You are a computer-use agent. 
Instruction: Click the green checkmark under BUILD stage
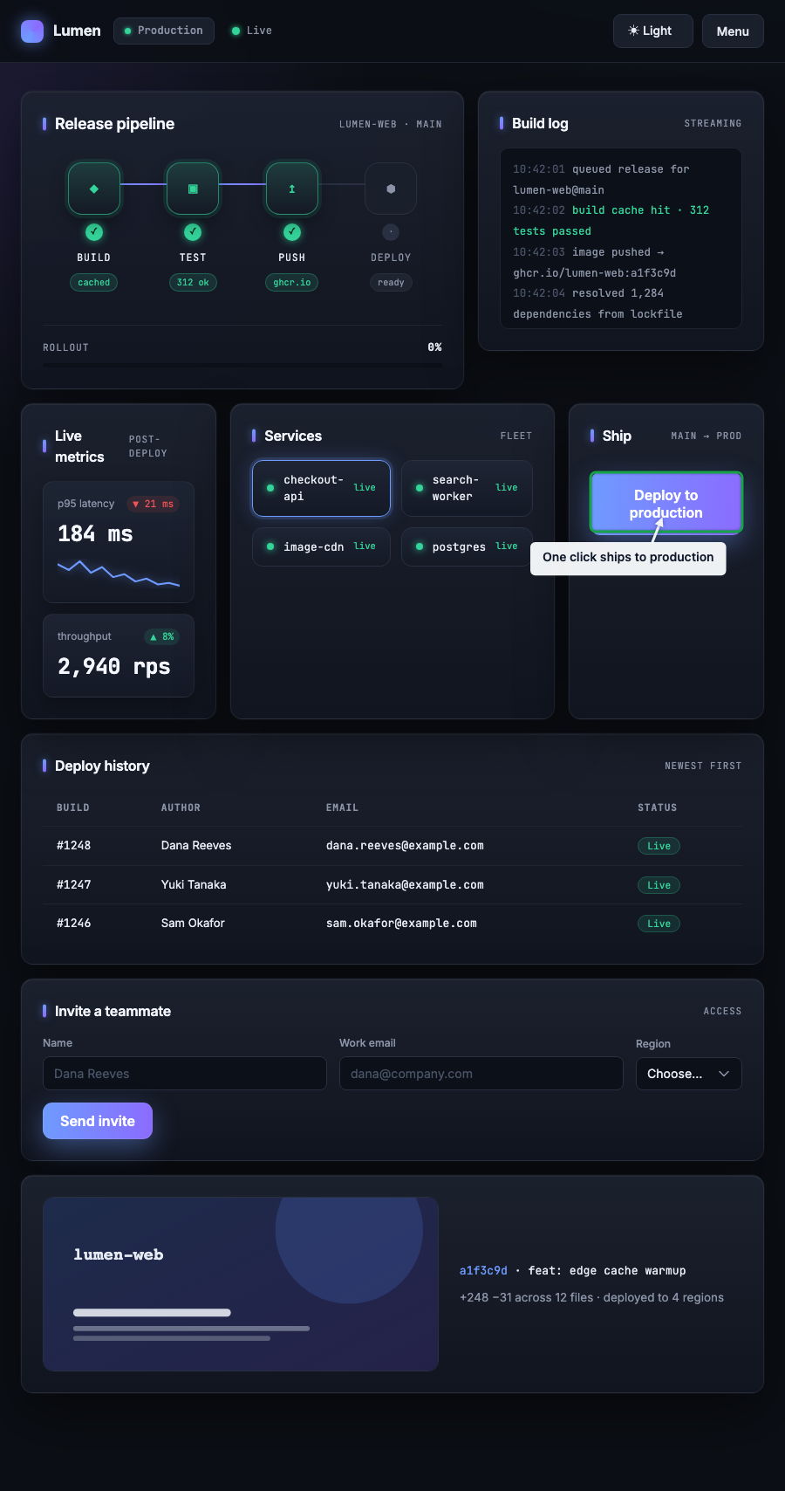coord(94,232)
